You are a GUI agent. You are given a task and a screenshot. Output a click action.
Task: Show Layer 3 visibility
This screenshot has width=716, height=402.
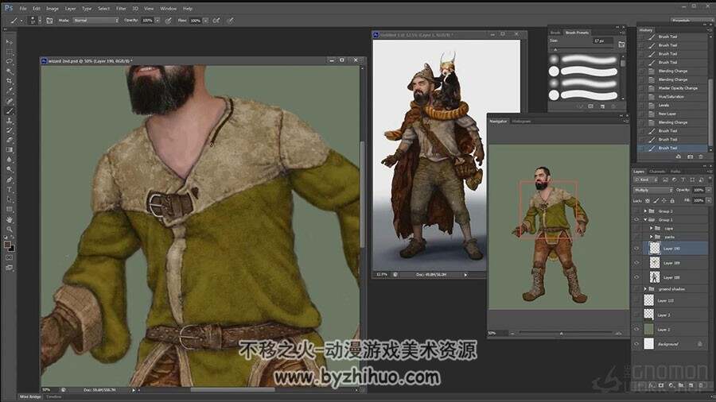pos(636,315)
